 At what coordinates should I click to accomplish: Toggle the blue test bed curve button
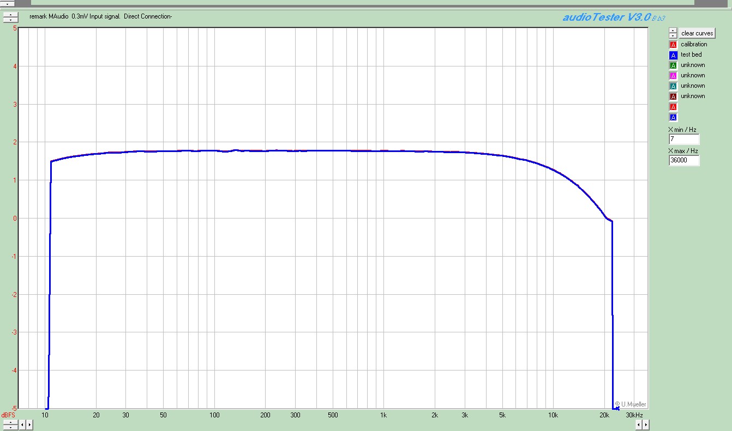coord(673,55)
